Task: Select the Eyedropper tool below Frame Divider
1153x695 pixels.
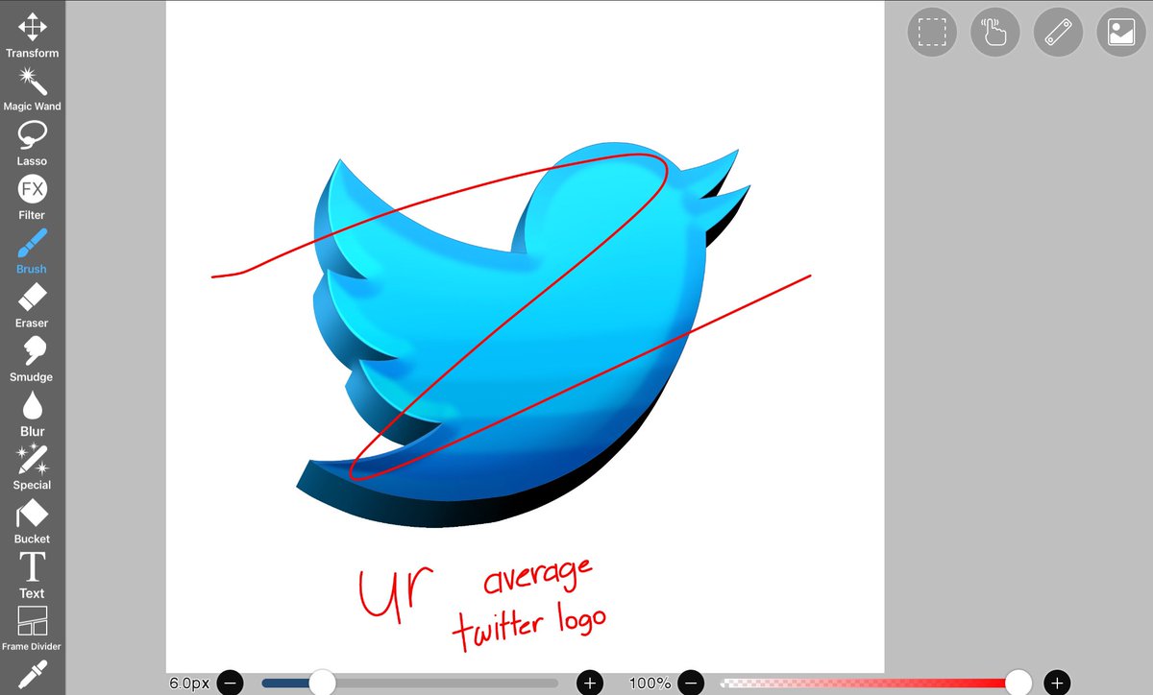Action: coord(33,676)
